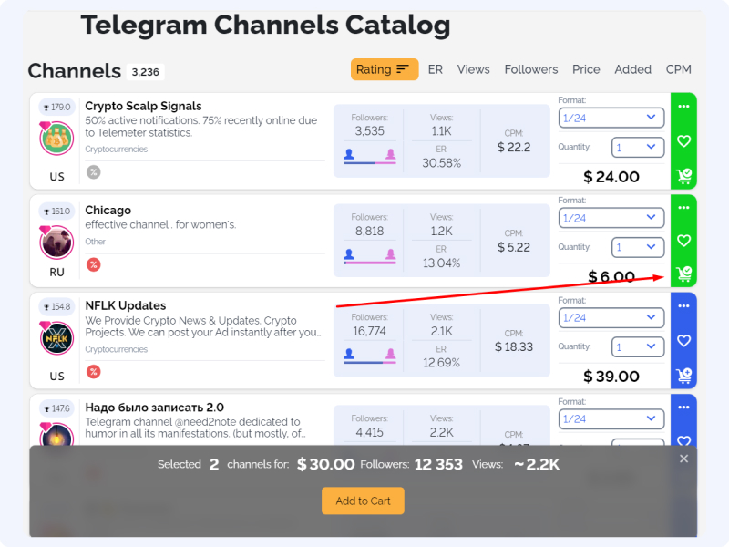Click red percent badge under NFLK Updates
The width and height of the screenshot is (729, 547).
(94, 372)
